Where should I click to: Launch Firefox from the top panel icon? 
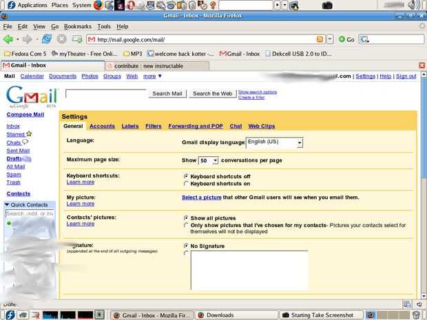click(x=98, y=5)
